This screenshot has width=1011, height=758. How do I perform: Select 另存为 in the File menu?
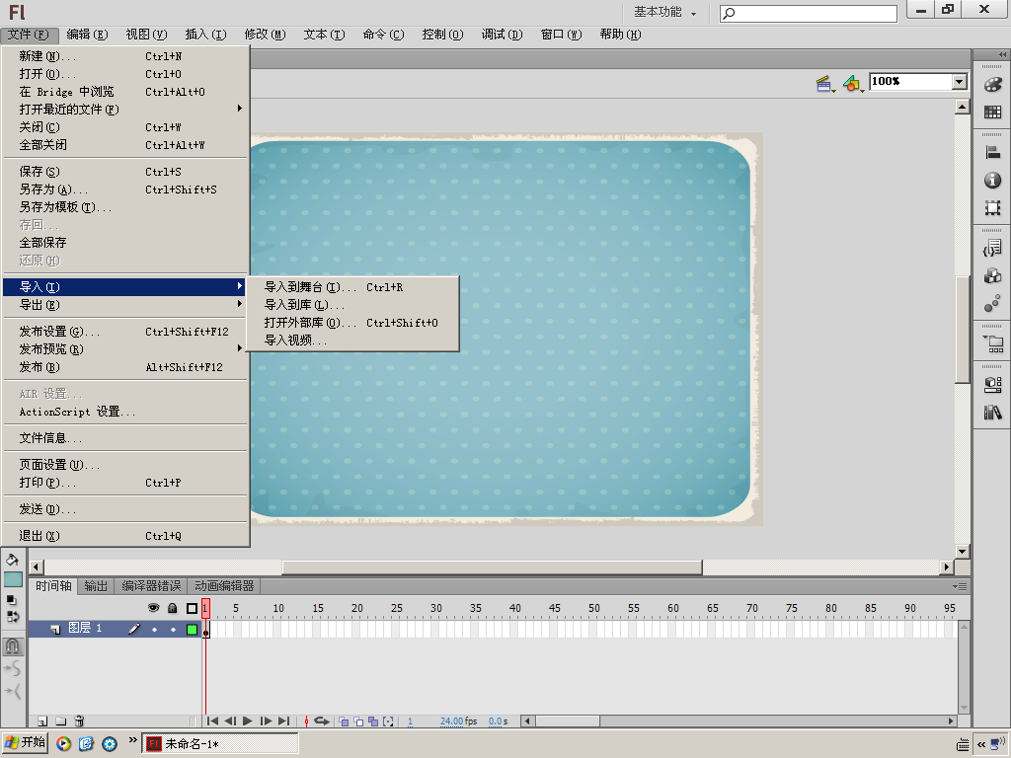[x=125, y=189]
